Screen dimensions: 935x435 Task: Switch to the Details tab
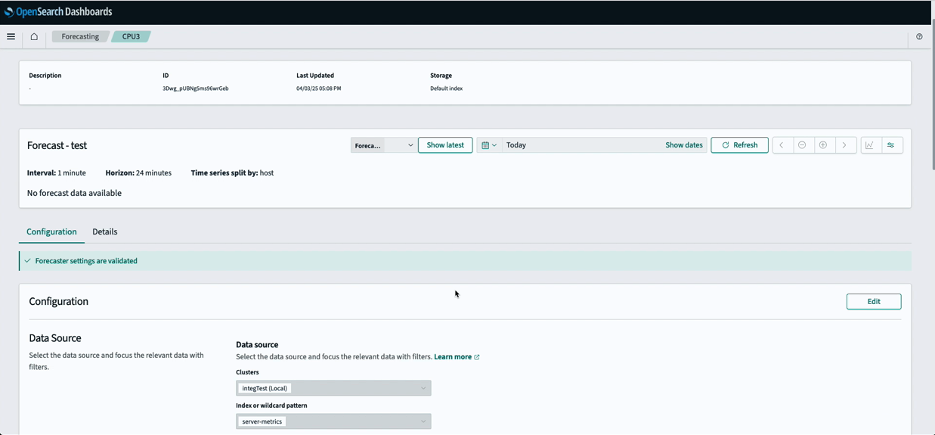(x=104, y=231)
